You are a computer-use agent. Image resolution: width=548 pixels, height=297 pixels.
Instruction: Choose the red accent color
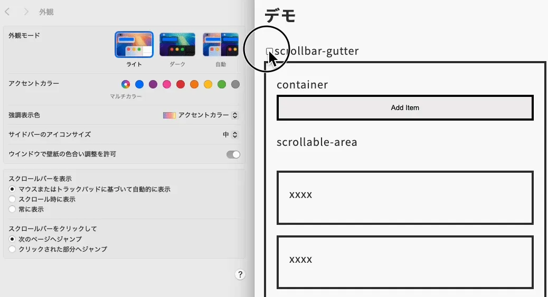tap(181, 84)
